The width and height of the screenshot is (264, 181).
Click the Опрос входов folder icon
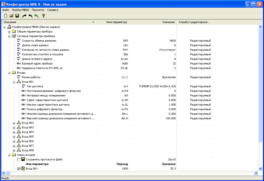point(14,155)
